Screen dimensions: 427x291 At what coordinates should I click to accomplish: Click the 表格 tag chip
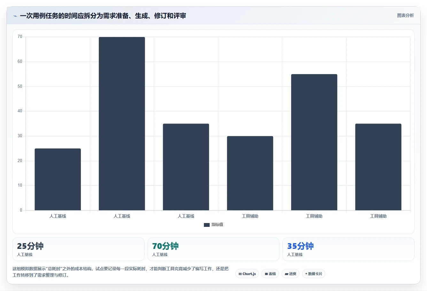pyautogui.click(x=270, y=274)
